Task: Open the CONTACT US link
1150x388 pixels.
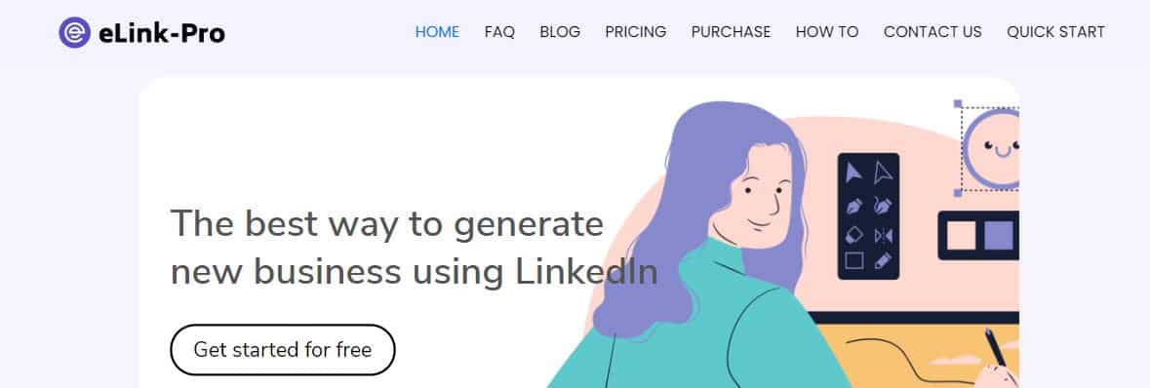Action: pyautogui.click(x=932, y=32)
